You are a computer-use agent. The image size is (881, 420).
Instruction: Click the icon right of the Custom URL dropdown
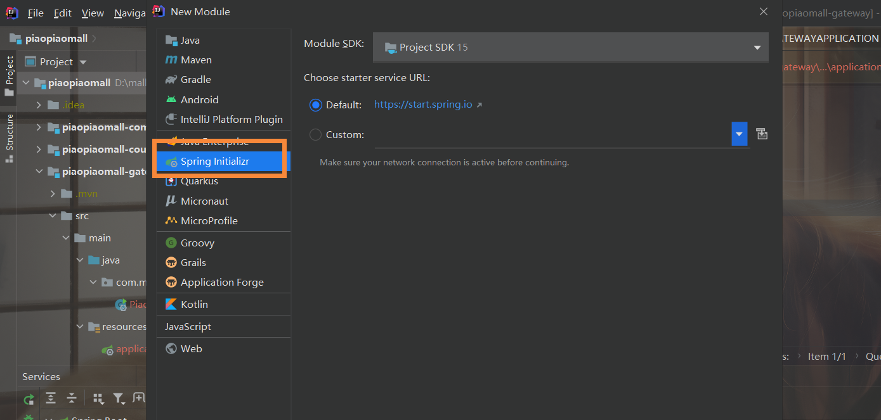[762, 134]
